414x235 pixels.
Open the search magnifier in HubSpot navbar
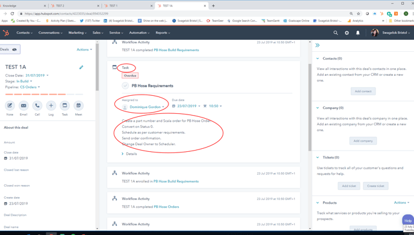pyautogui.click(x=336, y=33)
